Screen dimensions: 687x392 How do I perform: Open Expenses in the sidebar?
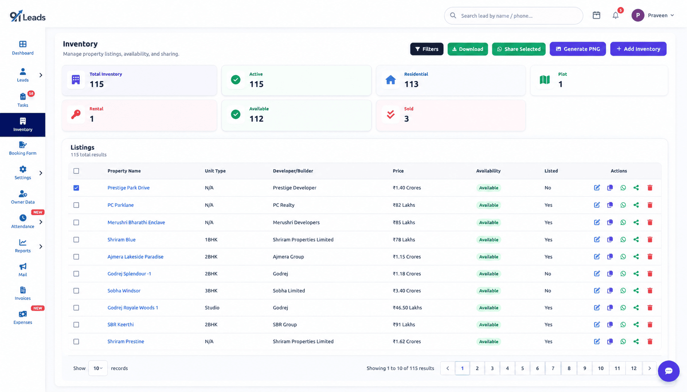pyautogui.click(x=23, y=318)
